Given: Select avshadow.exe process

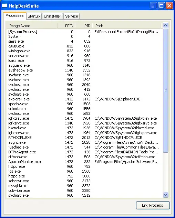Looking at the screenshot, I should 84,70.
